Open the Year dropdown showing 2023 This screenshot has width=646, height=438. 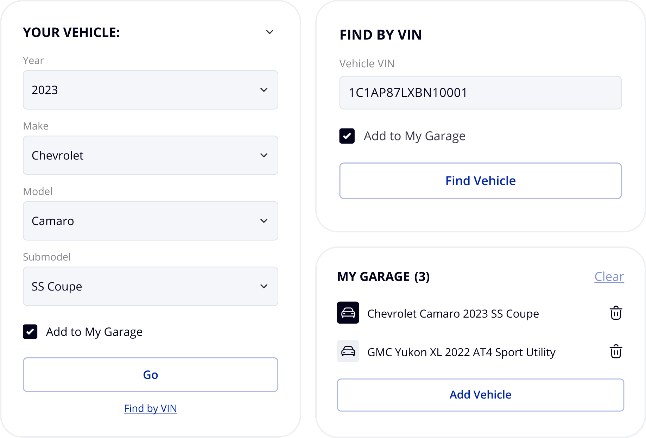(x=151, y=90)
